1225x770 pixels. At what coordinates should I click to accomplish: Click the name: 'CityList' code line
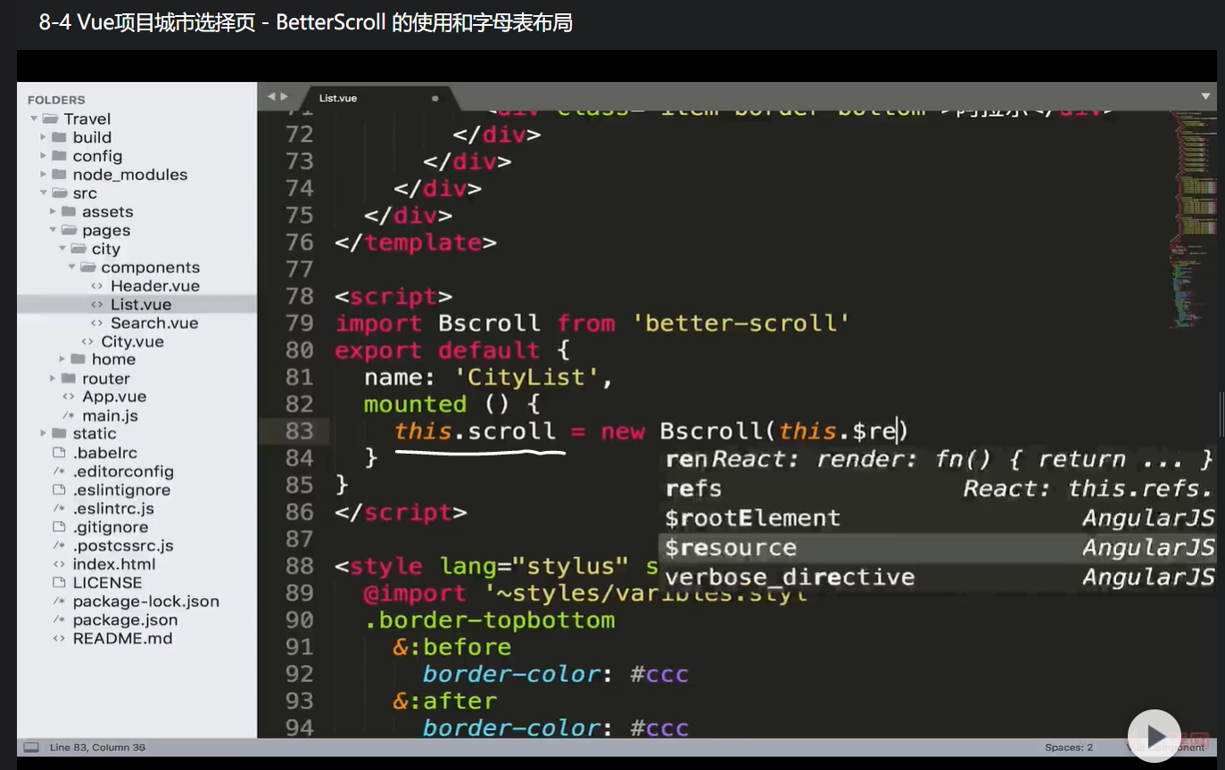(x=488, y=377)
